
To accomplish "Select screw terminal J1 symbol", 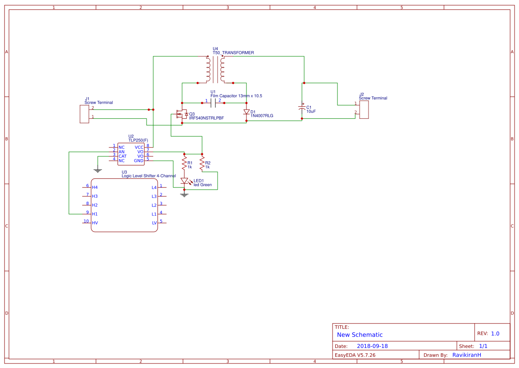I will (x=84, y=114).
